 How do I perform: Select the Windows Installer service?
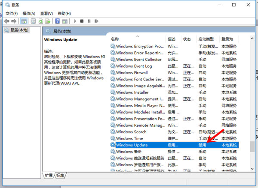(x=175, y=93)
